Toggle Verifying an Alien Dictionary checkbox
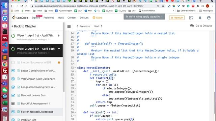This screenshot has width=216, height=121. tap(13, 79)
